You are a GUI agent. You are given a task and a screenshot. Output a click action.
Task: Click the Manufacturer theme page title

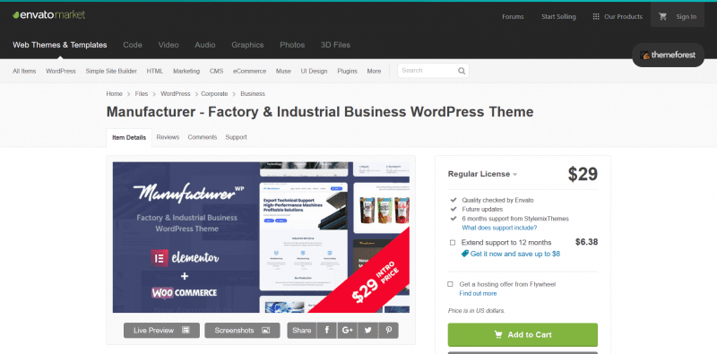(320, 112)
